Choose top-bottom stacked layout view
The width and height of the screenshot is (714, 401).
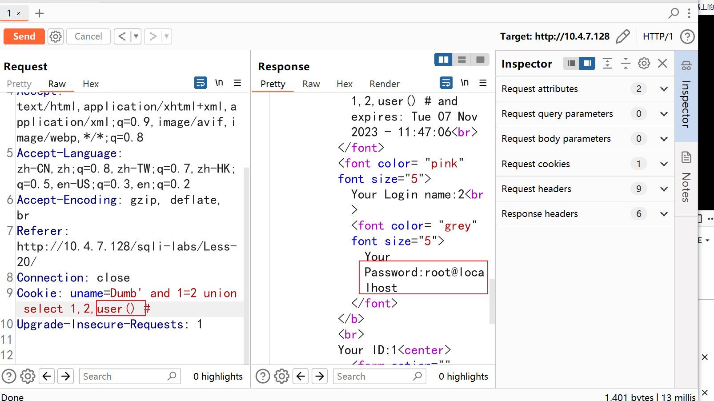pos(462,60)
